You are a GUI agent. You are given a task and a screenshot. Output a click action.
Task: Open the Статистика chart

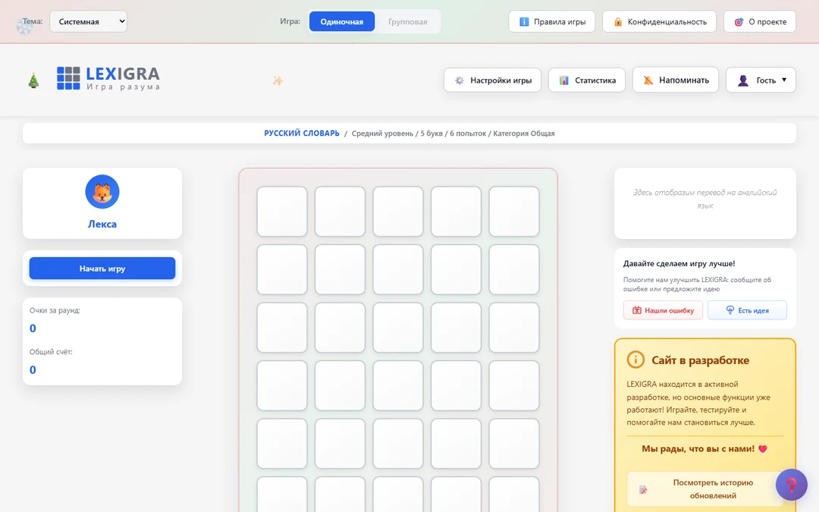coord(586,80)
